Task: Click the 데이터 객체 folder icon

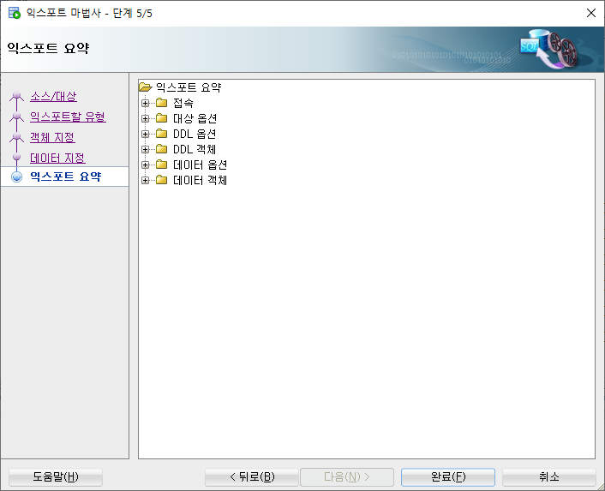Action: point(162,180)
